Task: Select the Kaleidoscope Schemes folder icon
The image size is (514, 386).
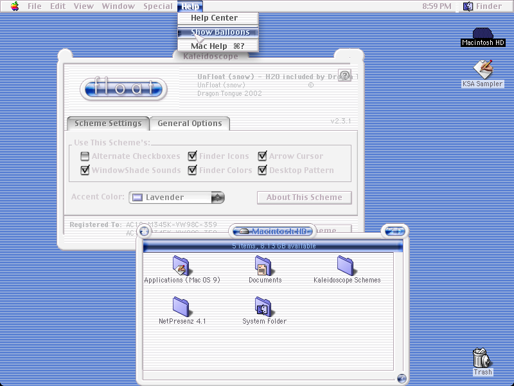Action: coord(346,265)
